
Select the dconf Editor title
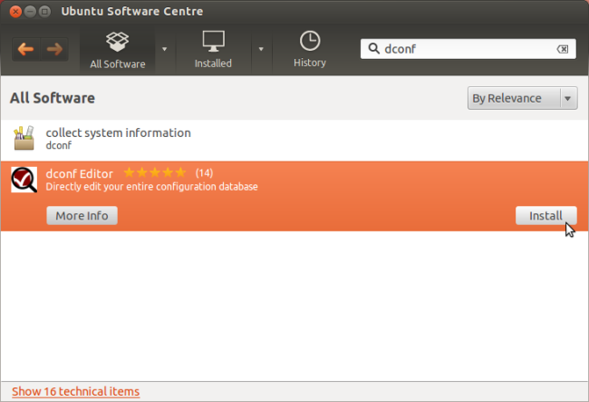[79, 173]
